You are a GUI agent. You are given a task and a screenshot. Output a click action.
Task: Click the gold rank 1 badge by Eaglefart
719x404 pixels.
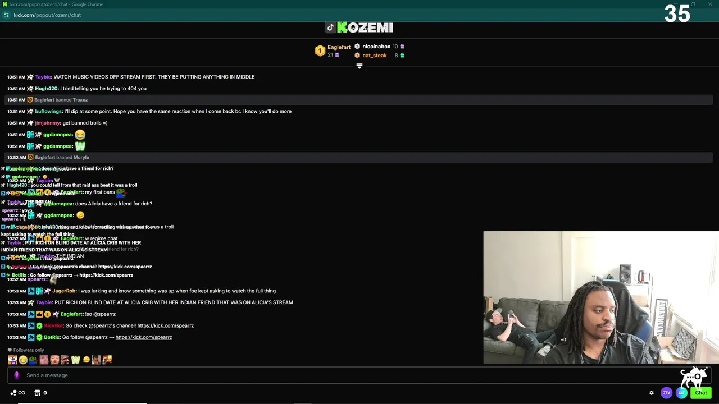pyautogui.click(x=320, y=51)
